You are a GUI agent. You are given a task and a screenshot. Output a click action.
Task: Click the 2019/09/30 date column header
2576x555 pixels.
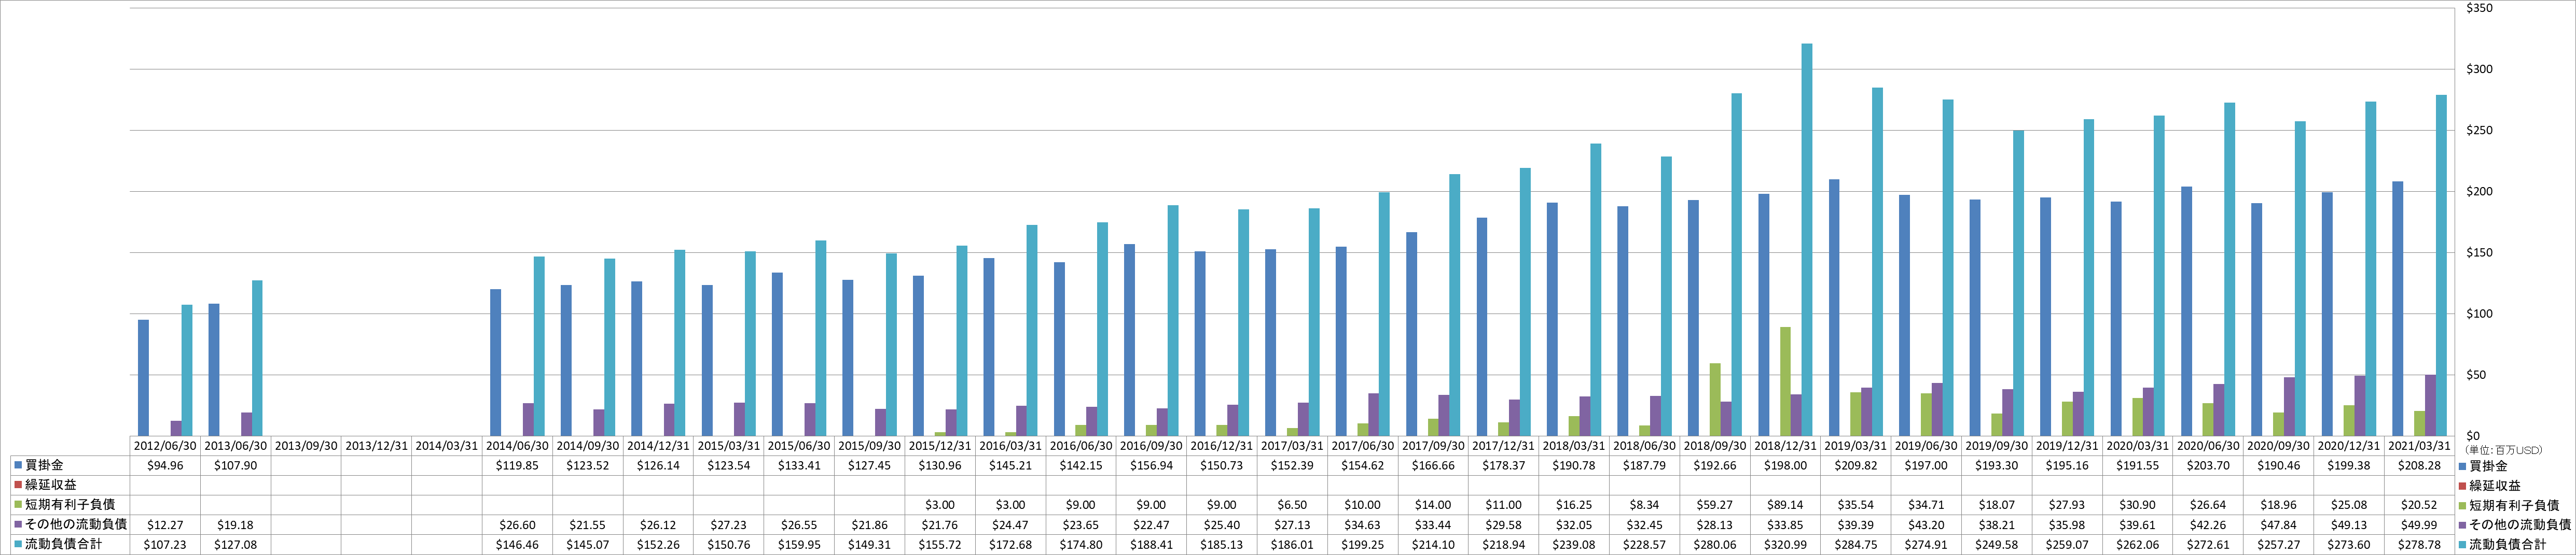pos(1996,446)
